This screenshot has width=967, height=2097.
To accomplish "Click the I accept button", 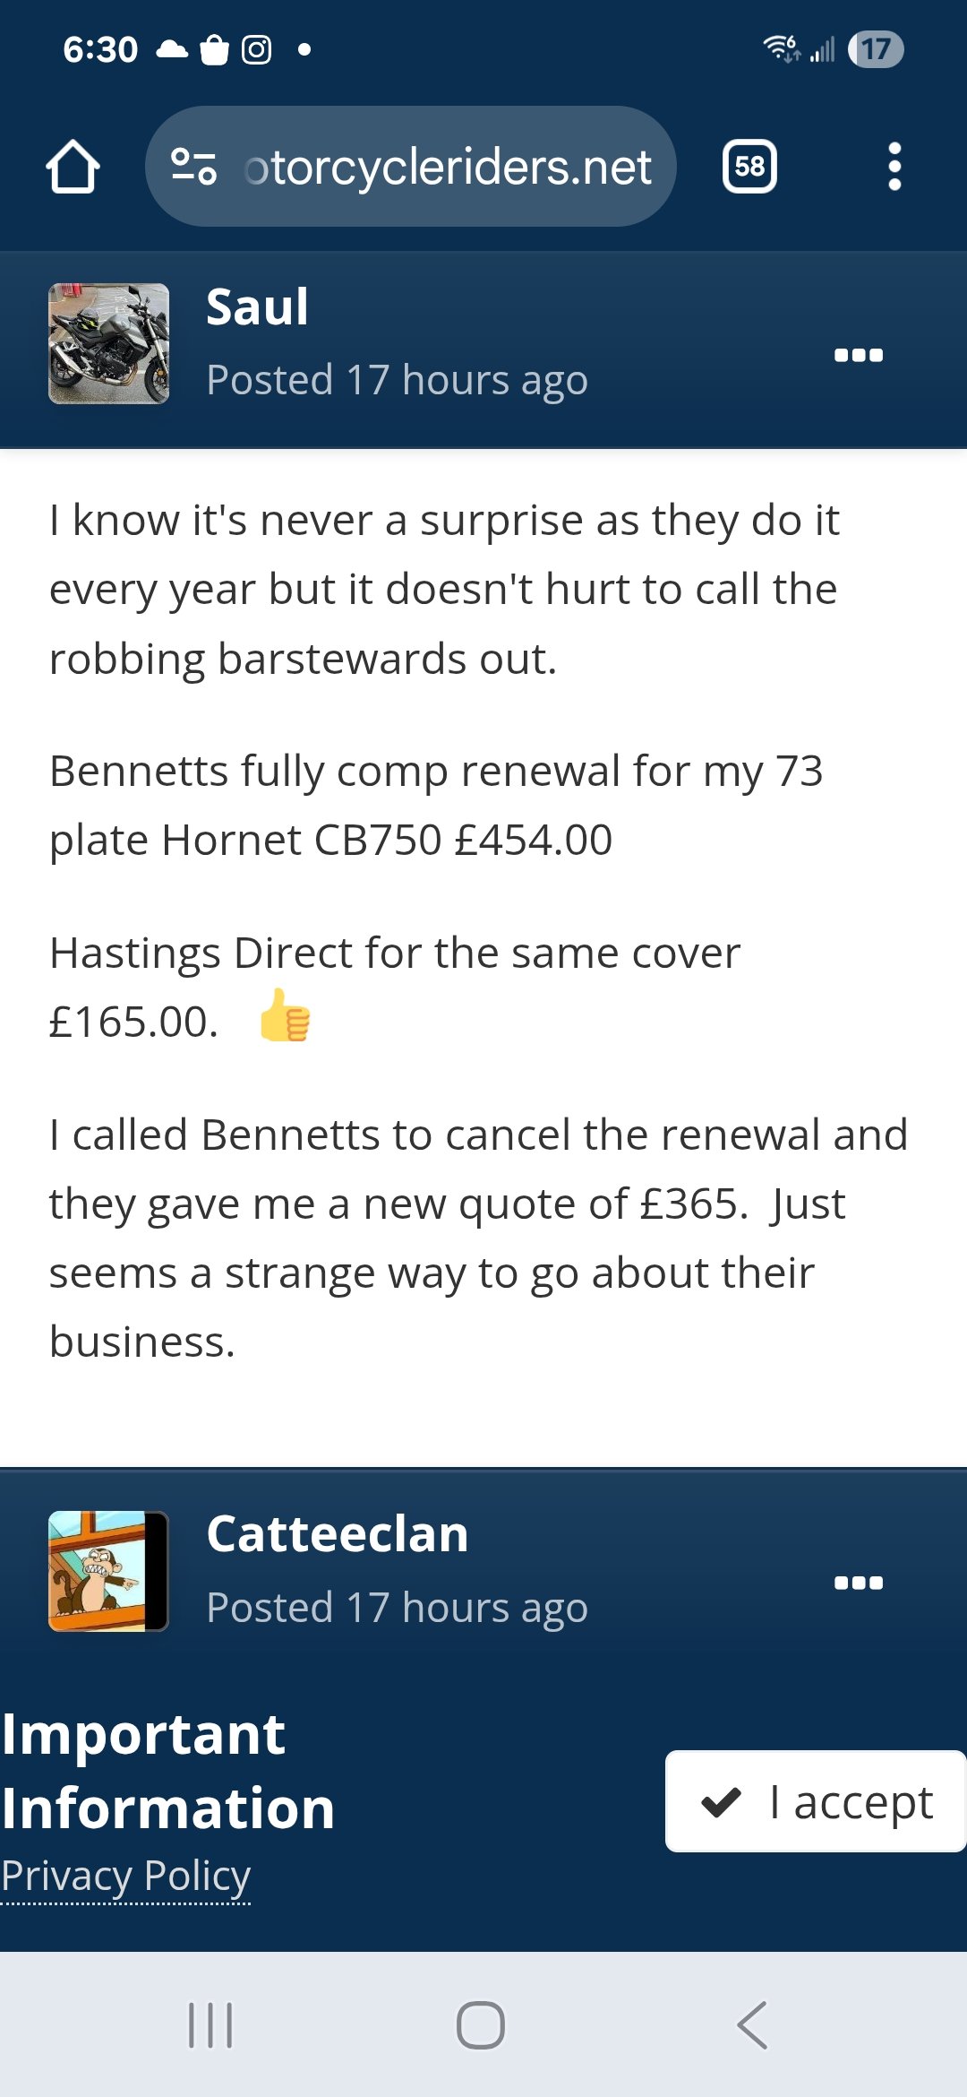I will pos(816,1801).
